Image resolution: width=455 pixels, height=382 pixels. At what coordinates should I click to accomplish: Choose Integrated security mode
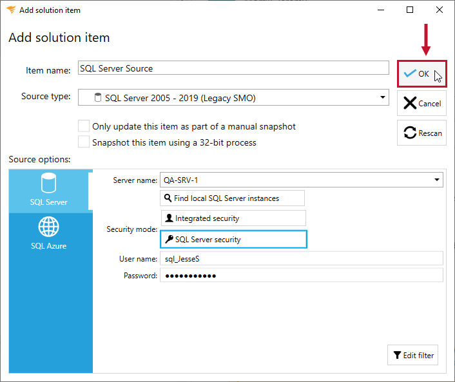(x=233, y=218)
